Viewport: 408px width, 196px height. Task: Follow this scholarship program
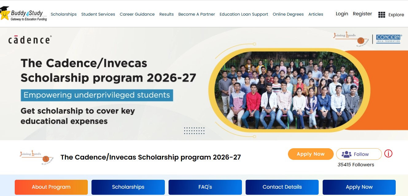coord(359,154)
